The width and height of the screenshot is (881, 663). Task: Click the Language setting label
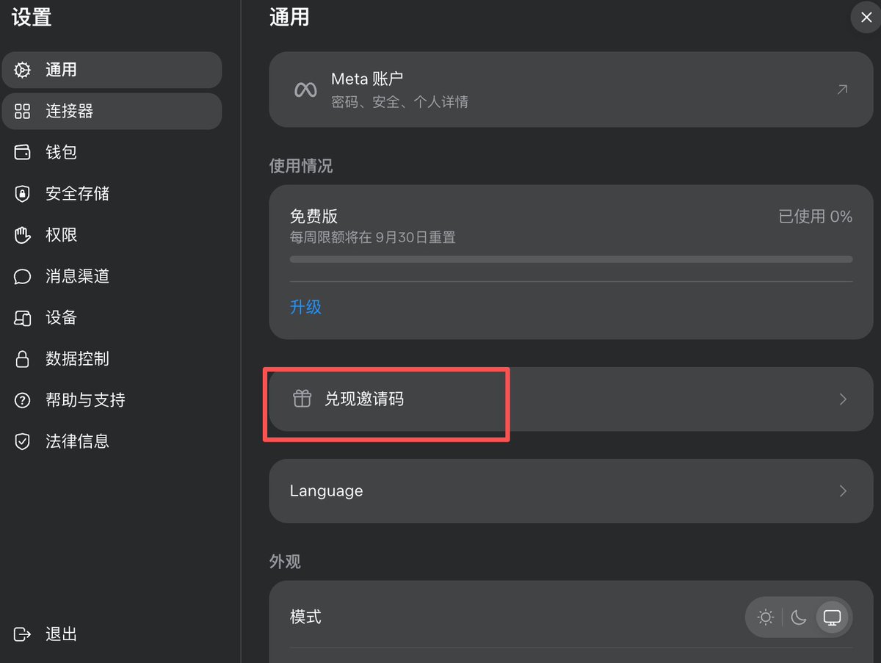pos(326,491)
